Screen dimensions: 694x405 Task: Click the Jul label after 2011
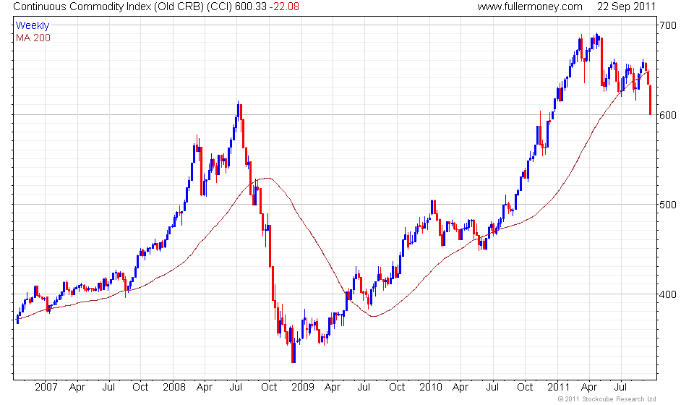pyautogui.click(x=620, y=388)
